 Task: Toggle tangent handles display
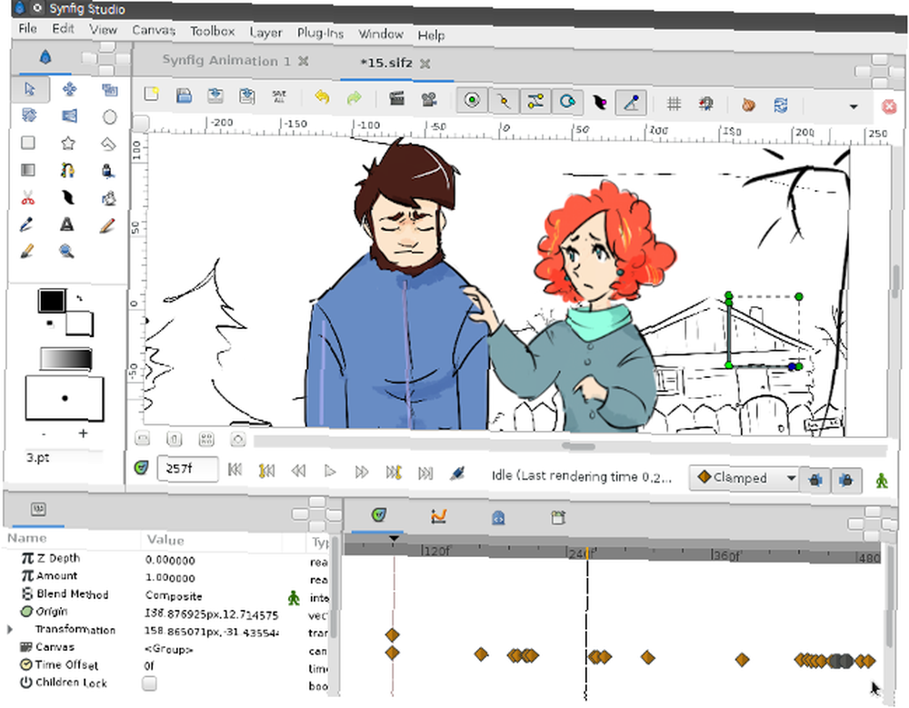(x=535, y=102)
